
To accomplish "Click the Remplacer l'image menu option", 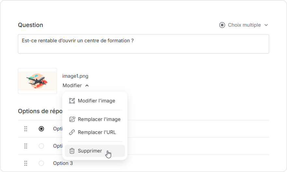I will click(99, 119).
